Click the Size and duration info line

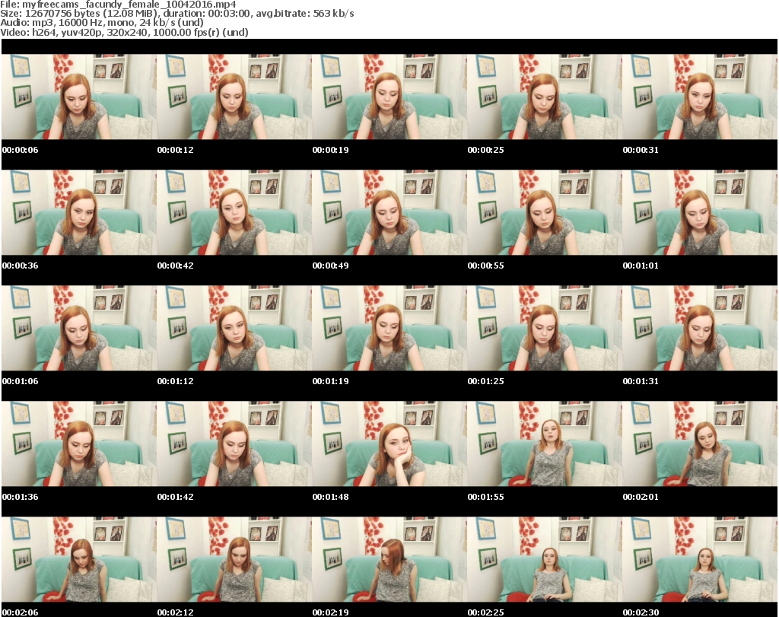[x=177, y=14]
